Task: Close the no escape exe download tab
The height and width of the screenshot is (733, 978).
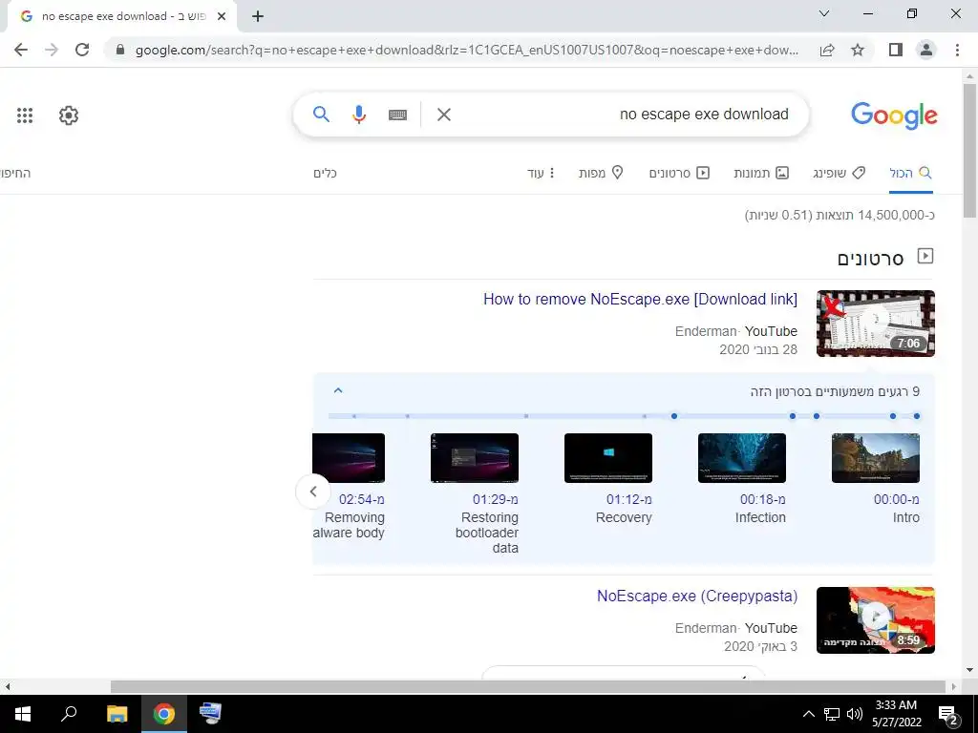Action: pyautogui.click(x=222, y=16)
